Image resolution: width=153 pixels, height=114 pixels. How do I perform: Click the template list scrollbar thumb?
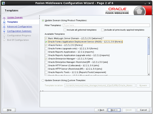(149, 47)
